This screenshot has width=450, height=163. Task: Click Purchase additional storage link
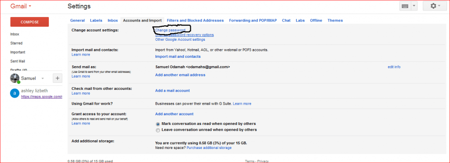209,148
